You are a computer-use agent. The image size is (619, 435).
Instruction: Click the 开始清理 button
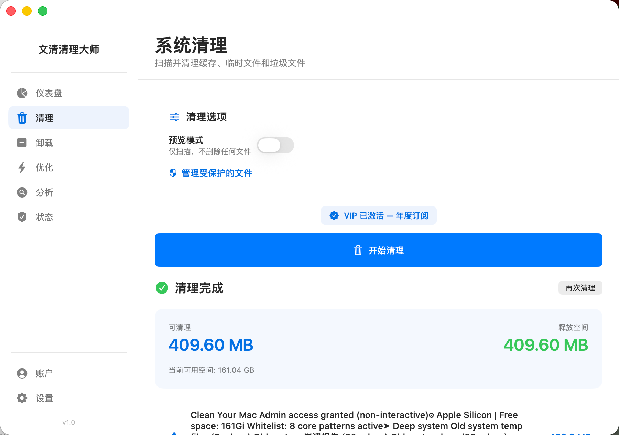[x=379, y=250]
